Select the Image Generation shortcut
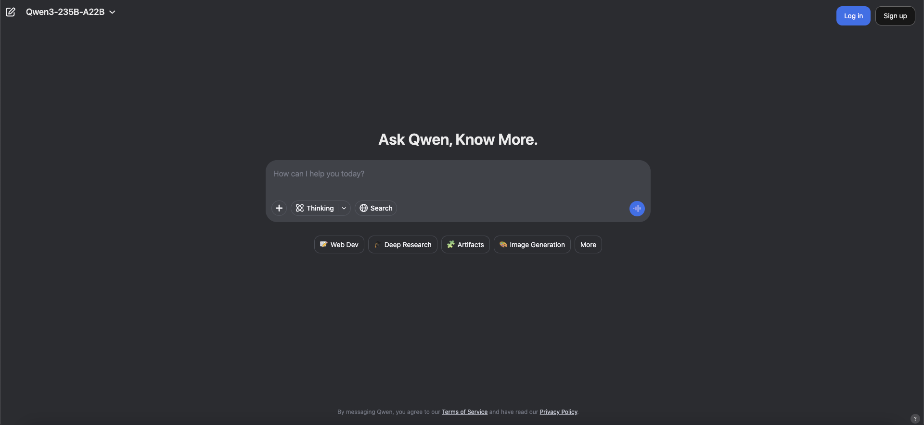The height and width of the screenshot is (425, 924). pyautogui.click(x=532, y=245)
